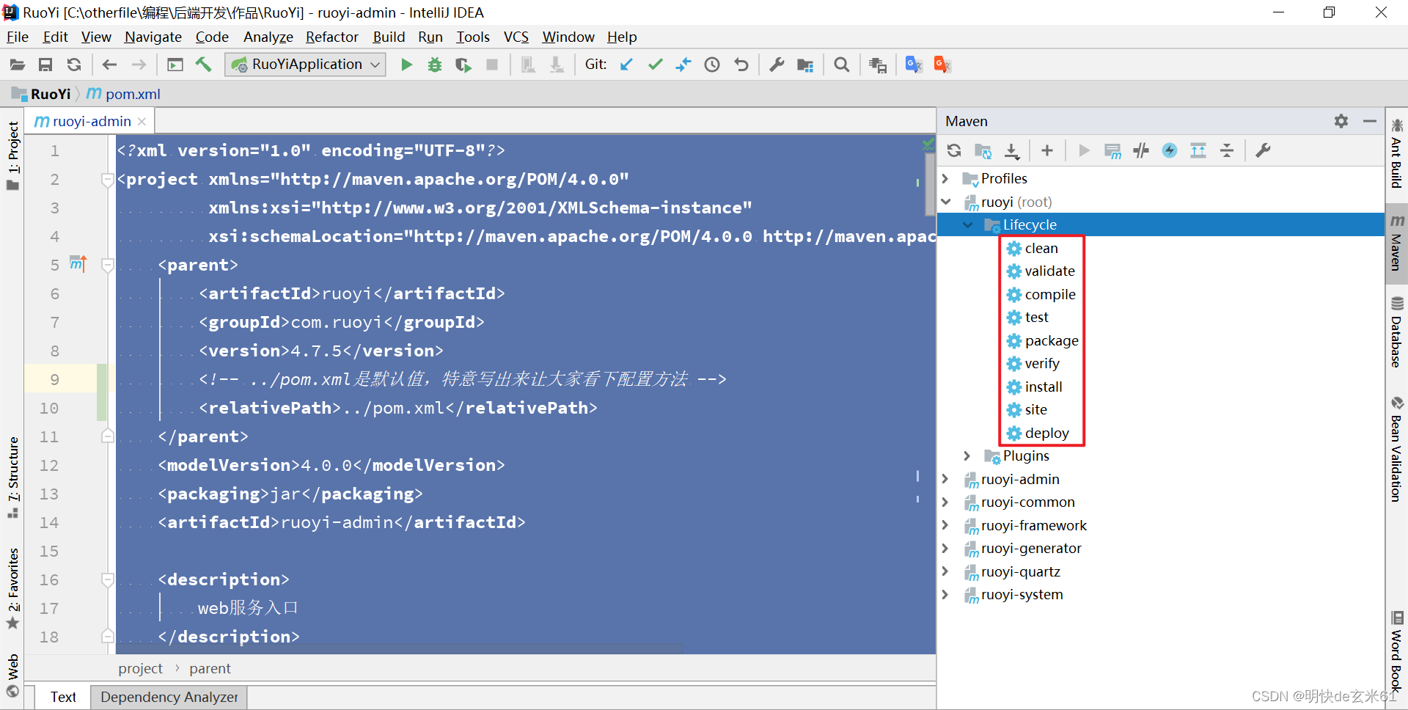
Task: Click the Git revert undo arrow icon
Action: pyautogui.click(x=741, y=65)
